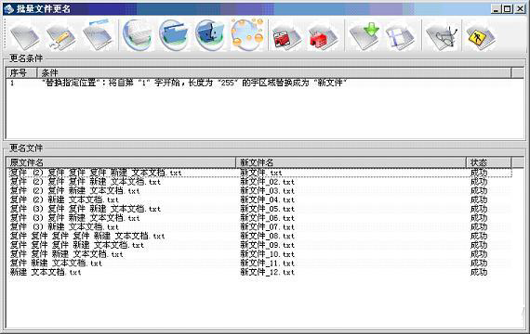Click new name 新文件.txt
530x334 pixels.
pos(261,173)
